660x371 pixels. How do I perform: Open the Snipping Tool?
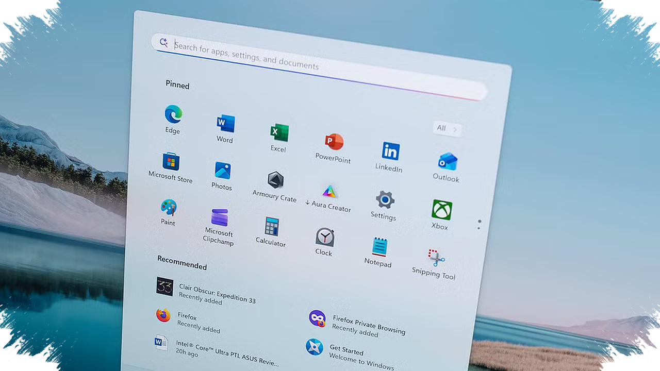pyautogui.click(x=436, y=258)
